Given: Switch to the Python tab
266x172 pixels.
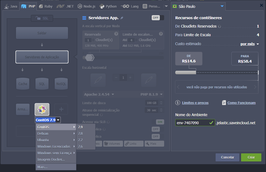Looking at the screenshot, I should coord(108,6).
